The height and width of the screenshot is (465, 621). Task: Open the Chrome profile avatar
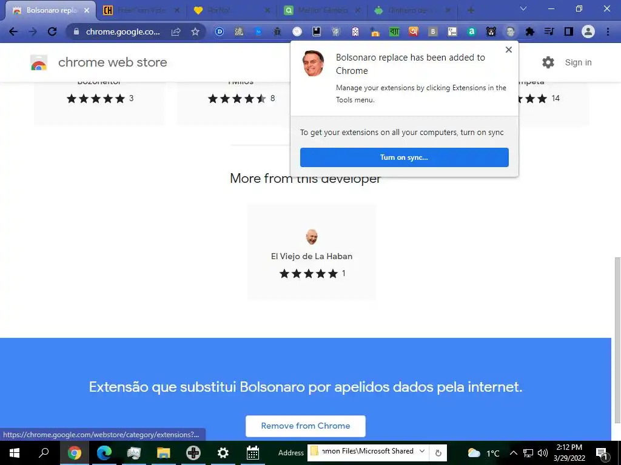pyautogui.click(x=588, y=31)
